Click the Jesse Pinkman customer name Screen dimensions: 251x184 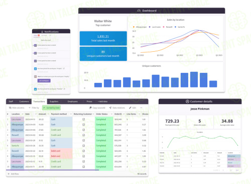[200, 109]
